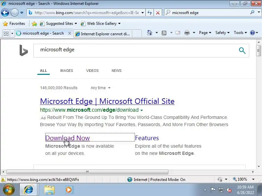
Task: Show hidden tray icons arrow
Action: pos(205,190)
